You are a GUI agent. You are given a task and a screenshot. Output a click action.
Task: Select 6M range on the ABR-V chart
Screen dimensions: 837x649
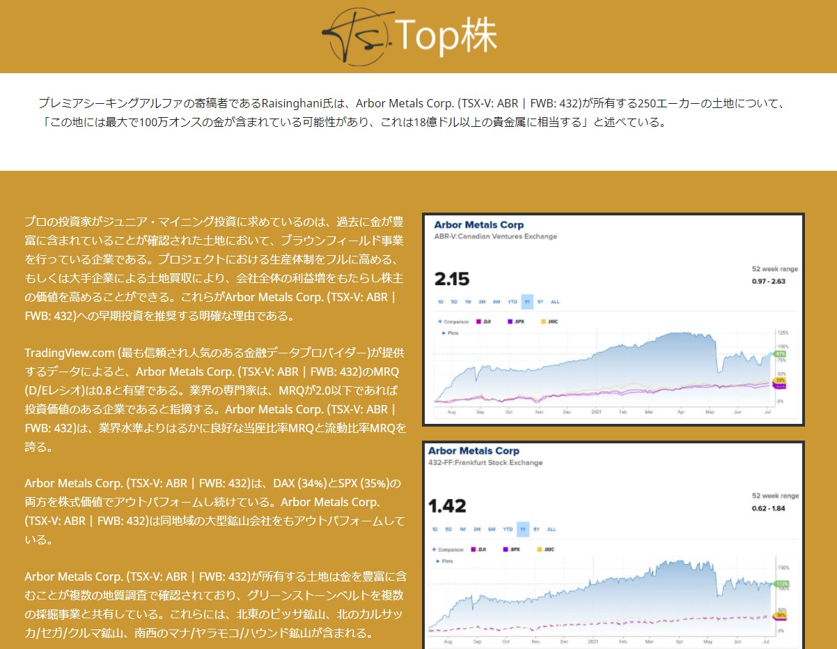tap(496, 302)
